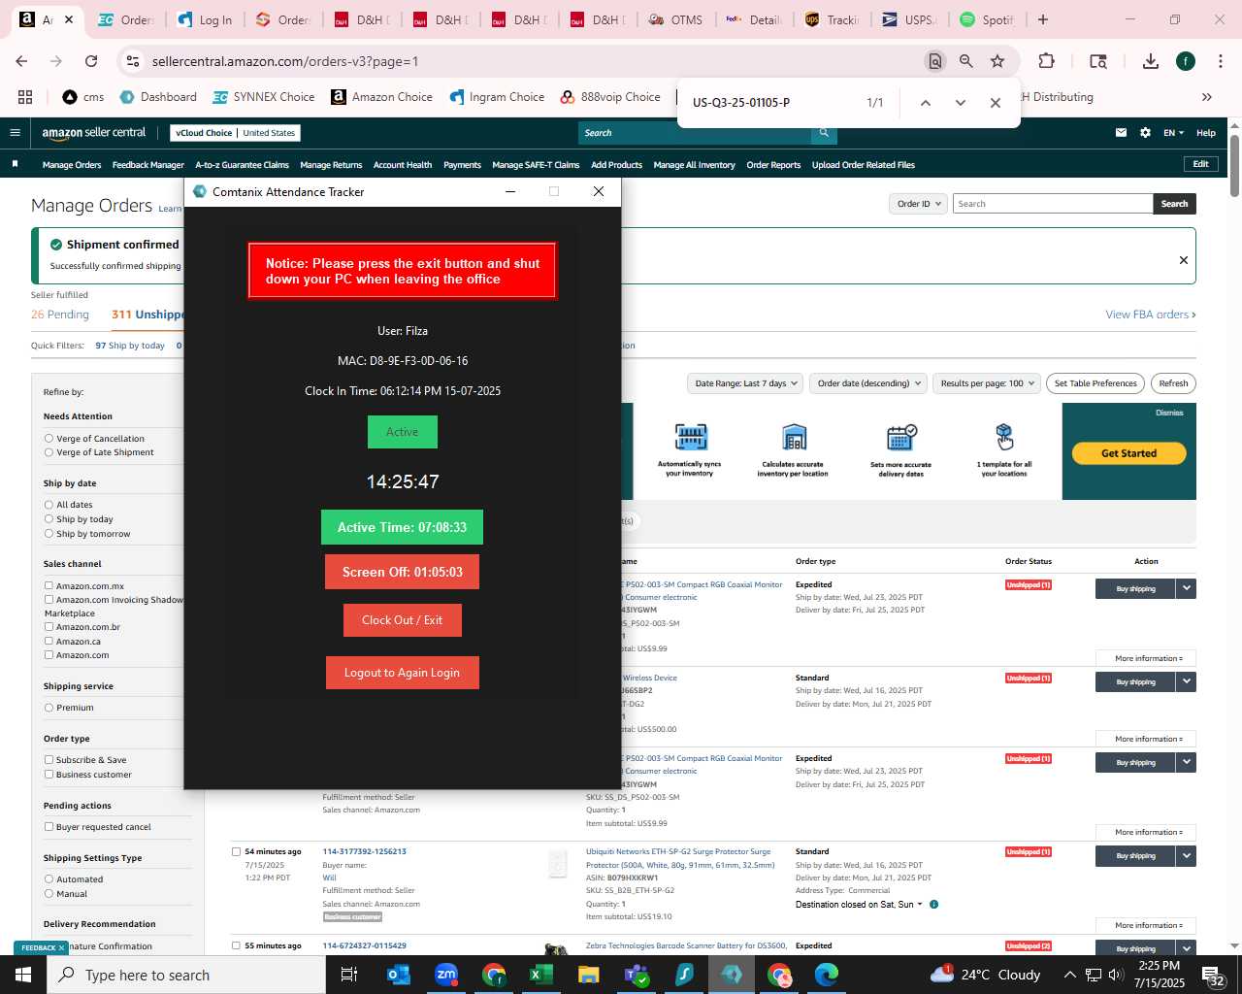The width and height of the screenshot is (1242, 994).
Task: Select Ship by tomorrow radio button
Action: tap(49, 534)
